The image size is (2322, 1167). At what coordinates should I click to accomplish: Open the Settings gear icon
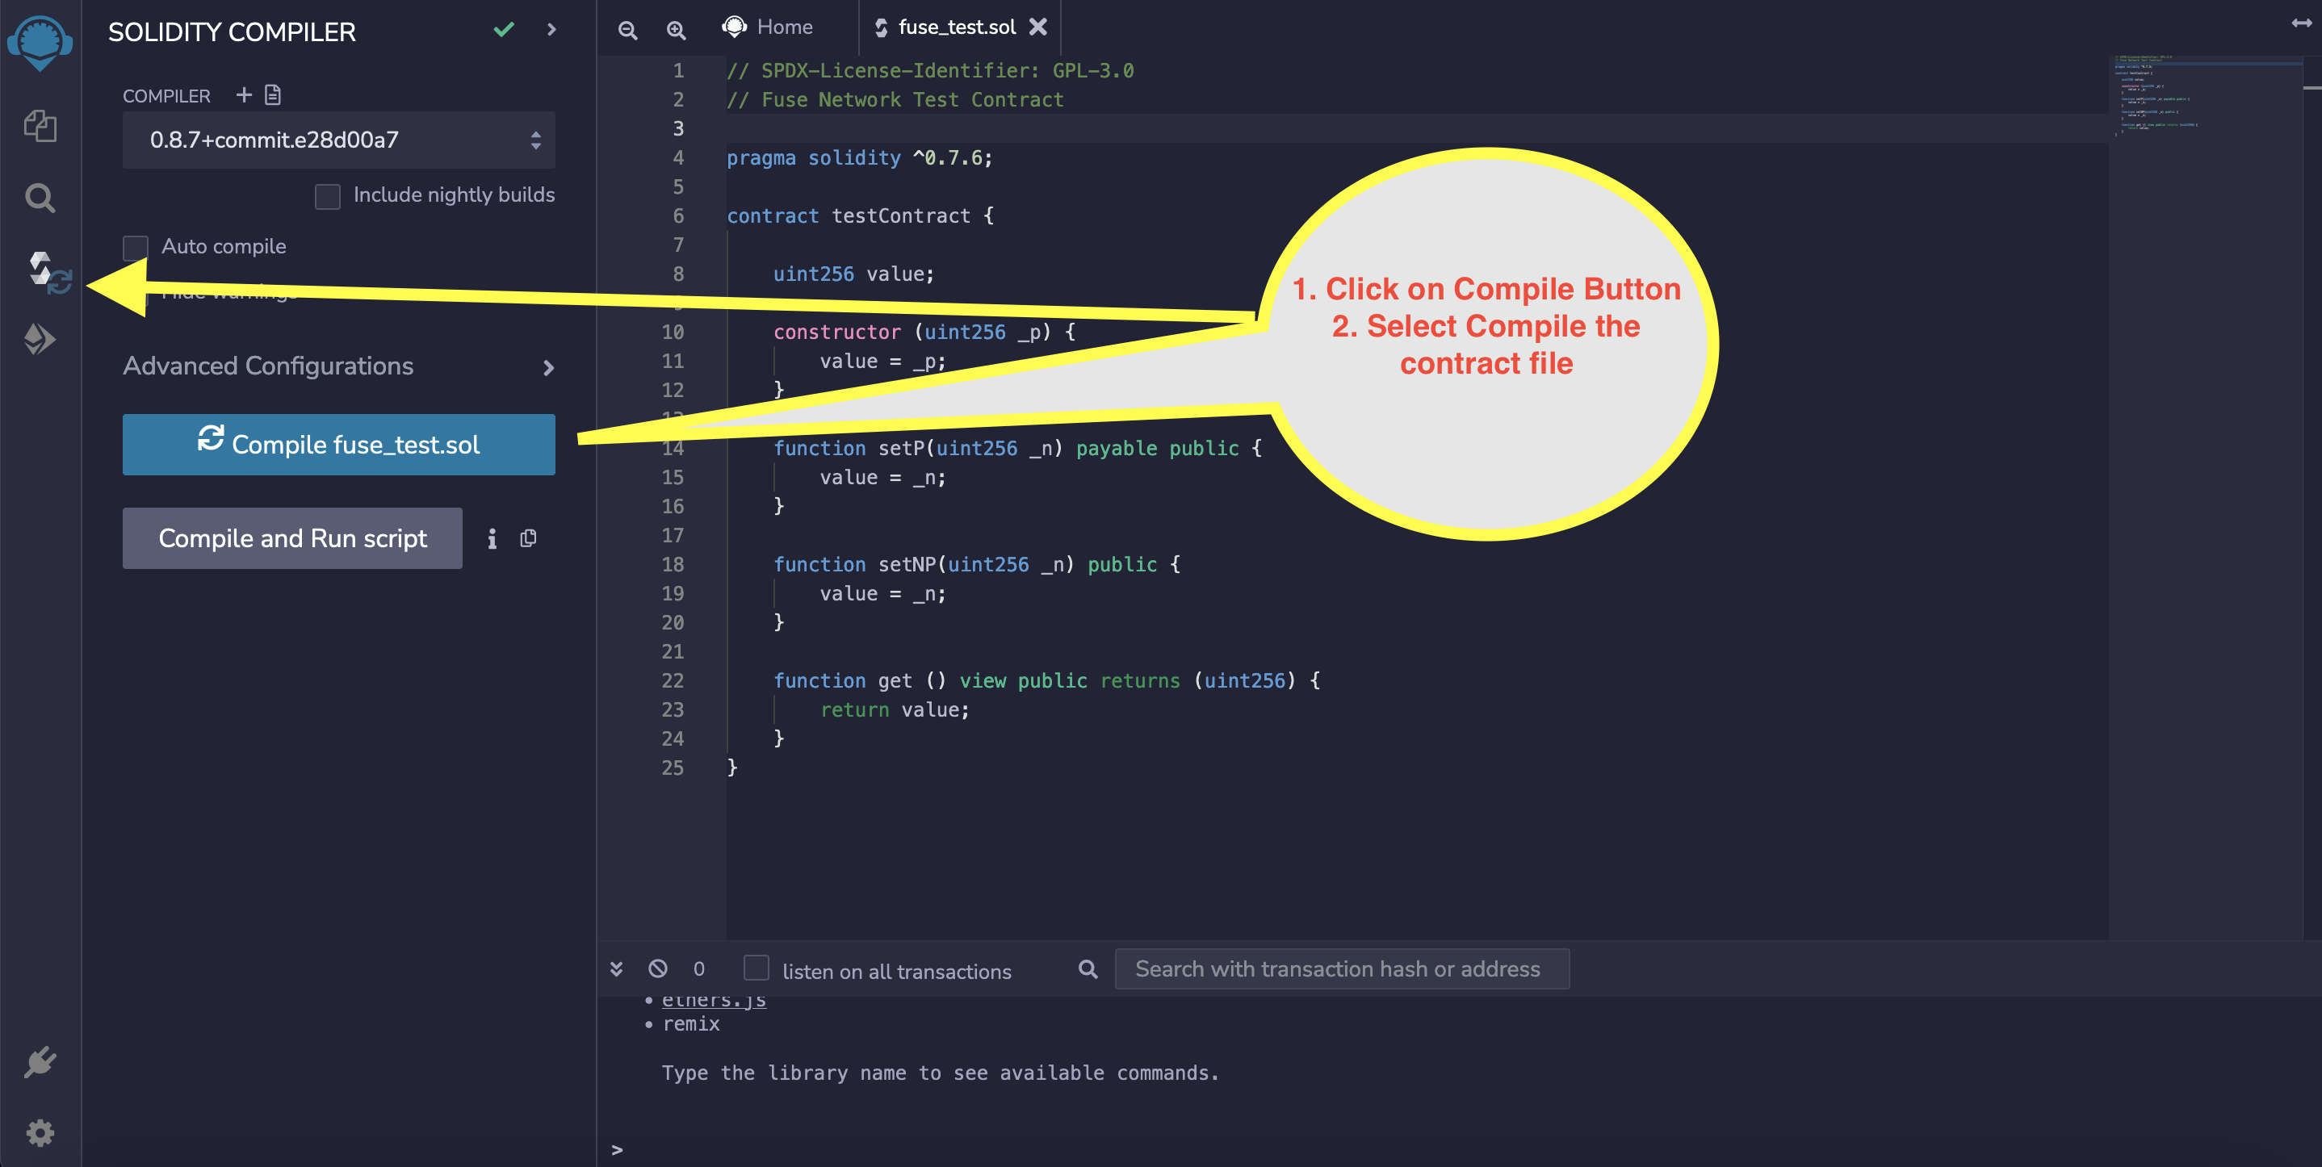(x=40, y=1133)
